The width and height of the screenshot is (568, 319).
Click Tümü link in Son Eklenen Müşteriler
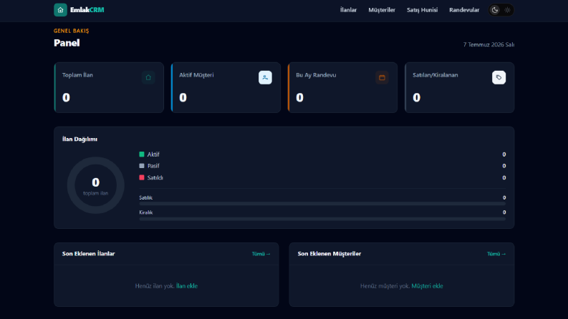pos(496,254)
